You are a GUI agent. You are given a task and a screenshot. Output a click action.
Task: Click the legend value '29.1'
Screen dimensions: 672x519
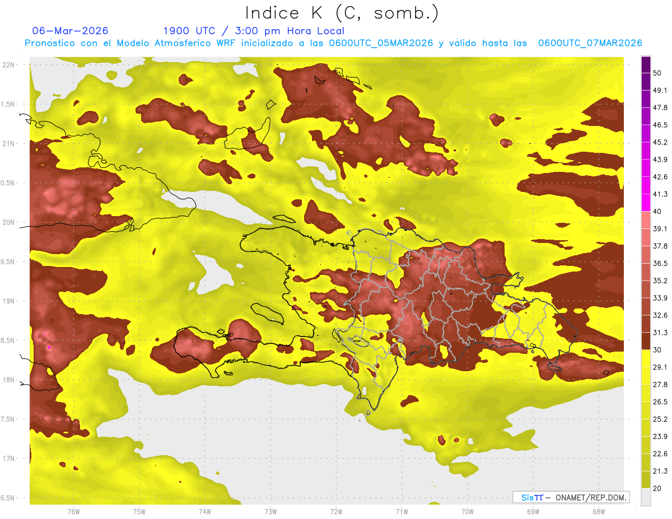click(660, 367)
